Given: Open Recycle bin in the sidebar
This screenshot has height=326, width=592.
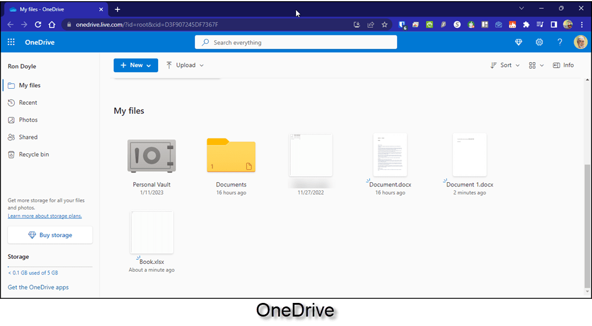Looking at the screenshot, I should point(34,154).
